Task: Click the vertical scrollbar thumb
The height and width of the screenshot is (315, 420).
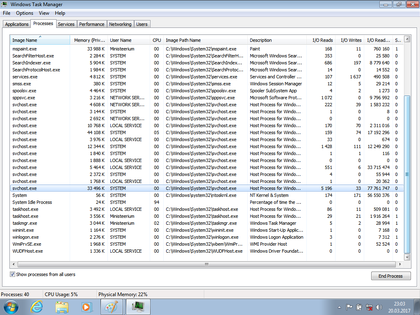Action: tap(407, 174)
